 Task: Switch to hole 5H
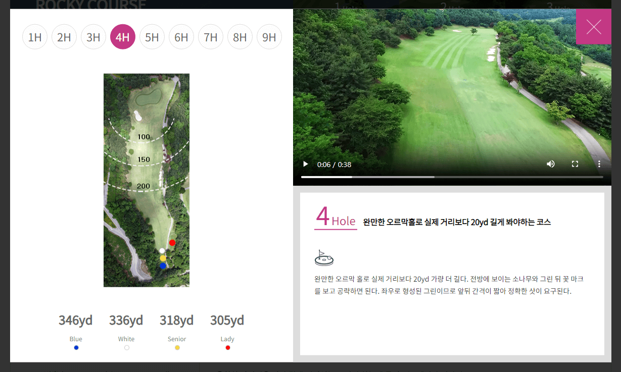coord(152,36)
